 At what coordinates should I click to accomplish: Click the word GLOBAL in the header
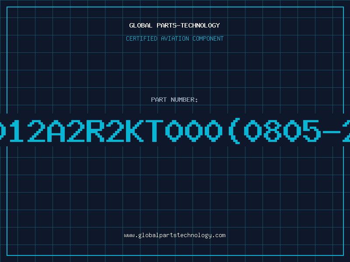point(140,25)
